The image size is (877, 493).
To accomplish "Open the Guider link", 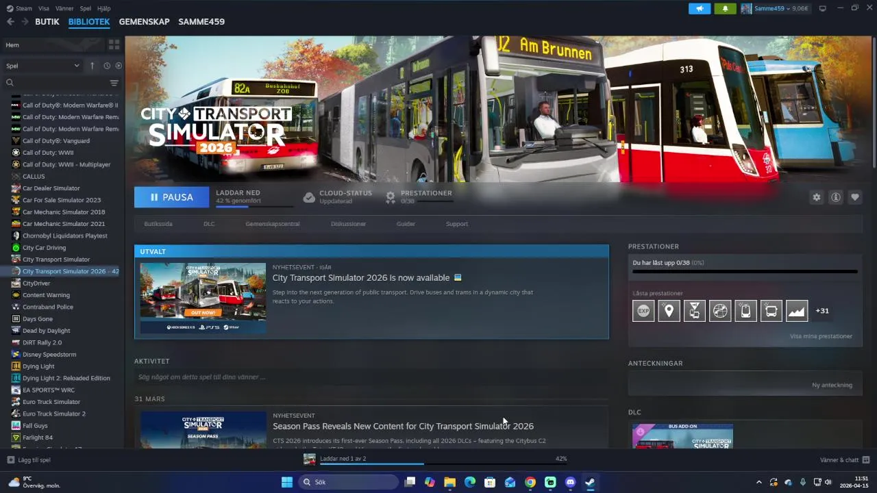I will 406,224.
